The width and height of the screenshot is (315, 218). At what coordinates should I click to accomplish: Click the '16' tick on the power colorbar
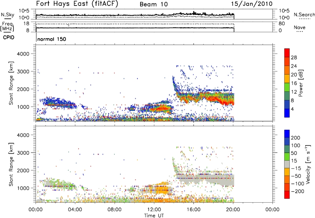pos(294,83)
